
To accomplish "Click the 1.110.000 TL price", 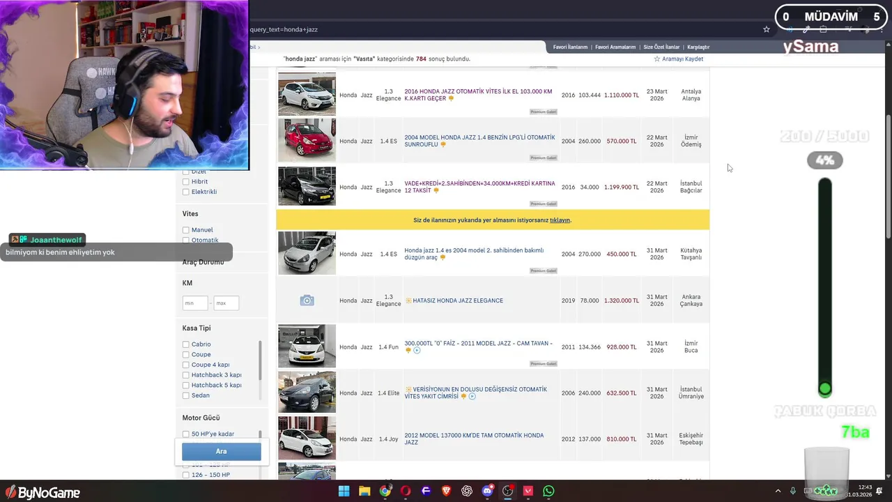I will click(622, 95).
